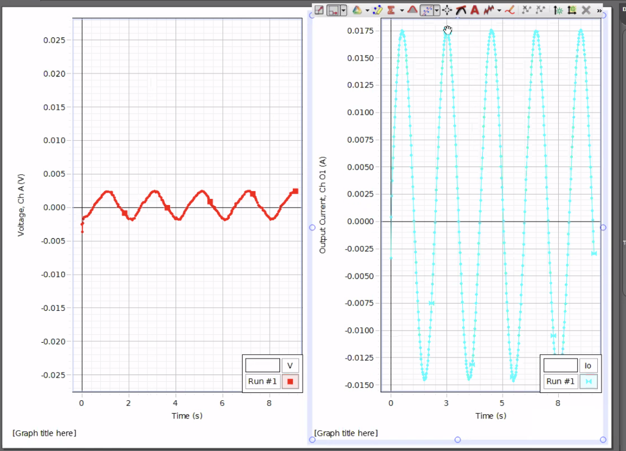Screen dimensions: 626x451
Task: Toggle the red Run #1 legend swatch
Action: (x=290, y=381)
